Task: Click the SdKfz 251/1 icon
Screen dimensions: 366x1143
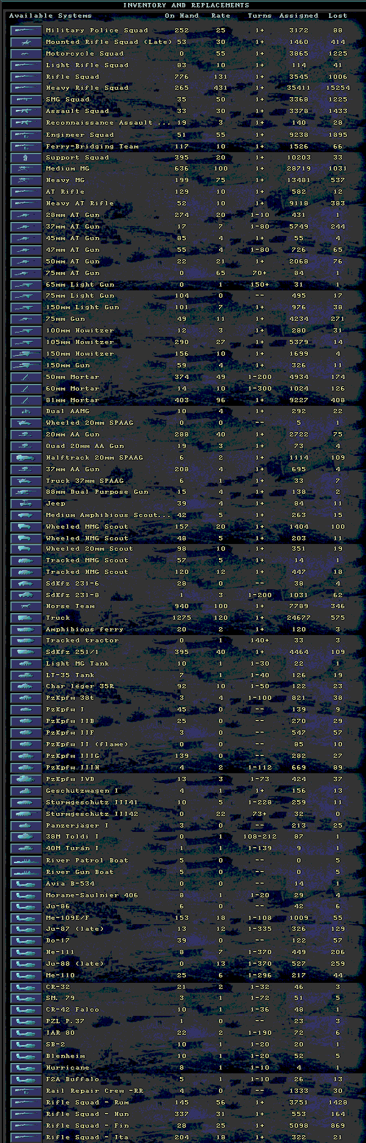Action: point(26,652)
